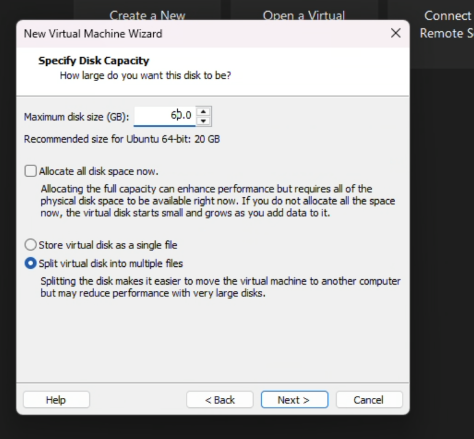The width and height of the screenshot is (474, 439).
Task: Click the Create a New tile behind dialog
Action: 147,12
